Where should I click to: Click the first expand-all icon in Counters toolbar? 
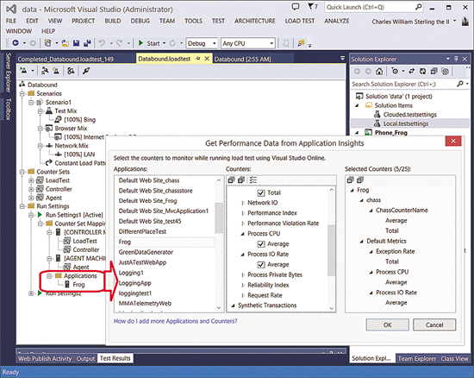231,180
